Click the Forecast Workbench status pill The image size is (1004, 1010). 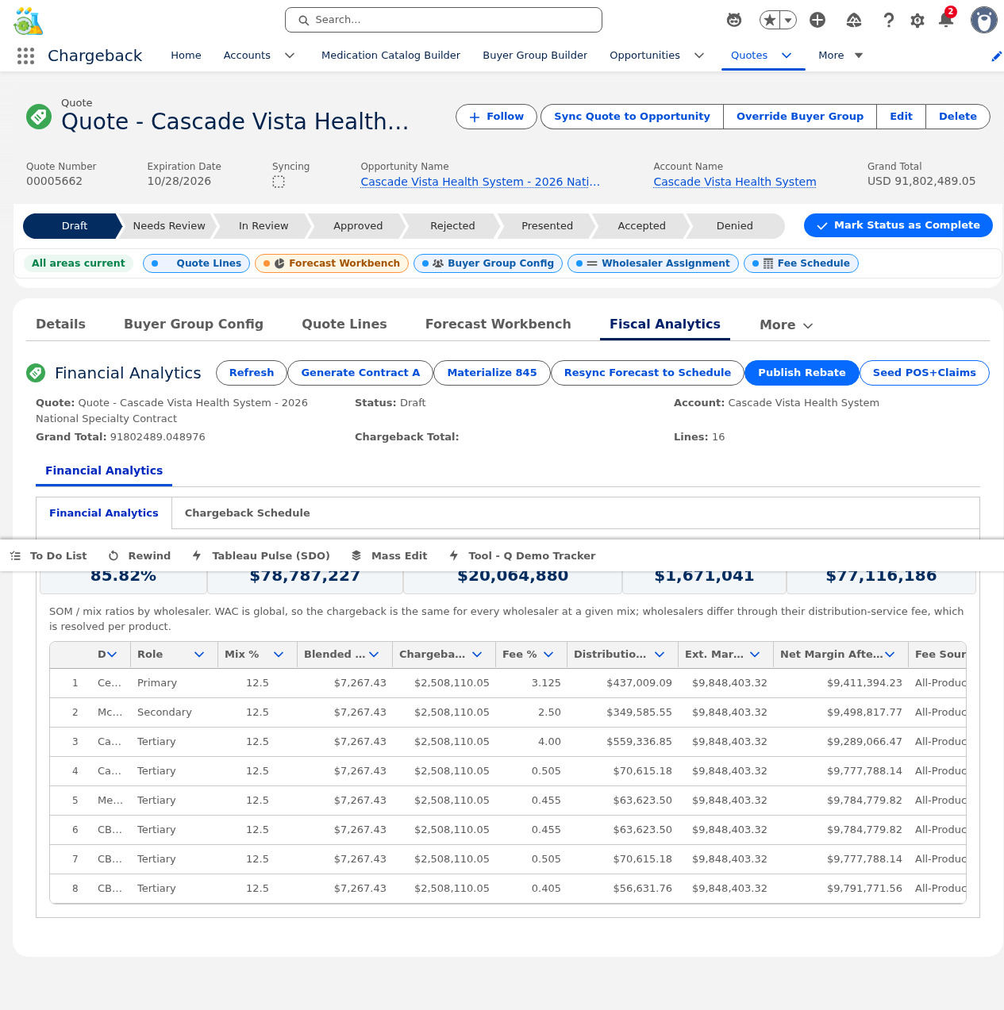tap(332, 263)
